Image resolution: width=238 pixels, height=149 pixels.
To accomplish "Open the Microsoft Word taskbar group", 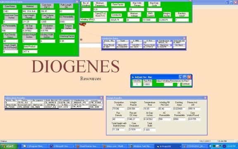I will tap(62, 146).
